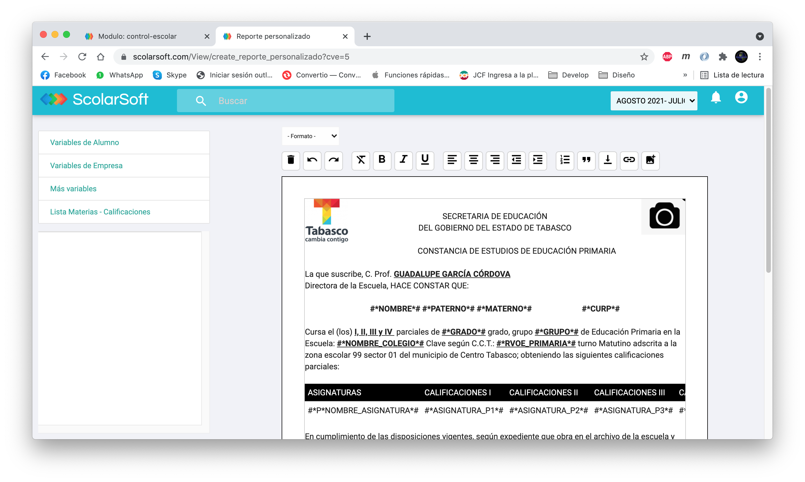Open the Diseño bookmarks folder
Viewport: 805px width, 482px height.
pos(616,75)
